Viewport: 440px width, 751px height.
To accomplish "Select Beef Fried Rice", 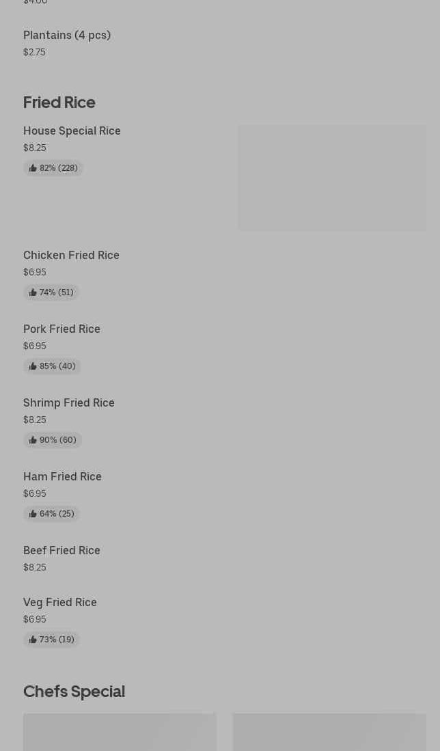I will 61,551.
